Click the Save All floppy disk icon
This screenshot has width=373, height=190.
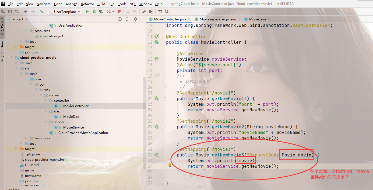point(10,12)
